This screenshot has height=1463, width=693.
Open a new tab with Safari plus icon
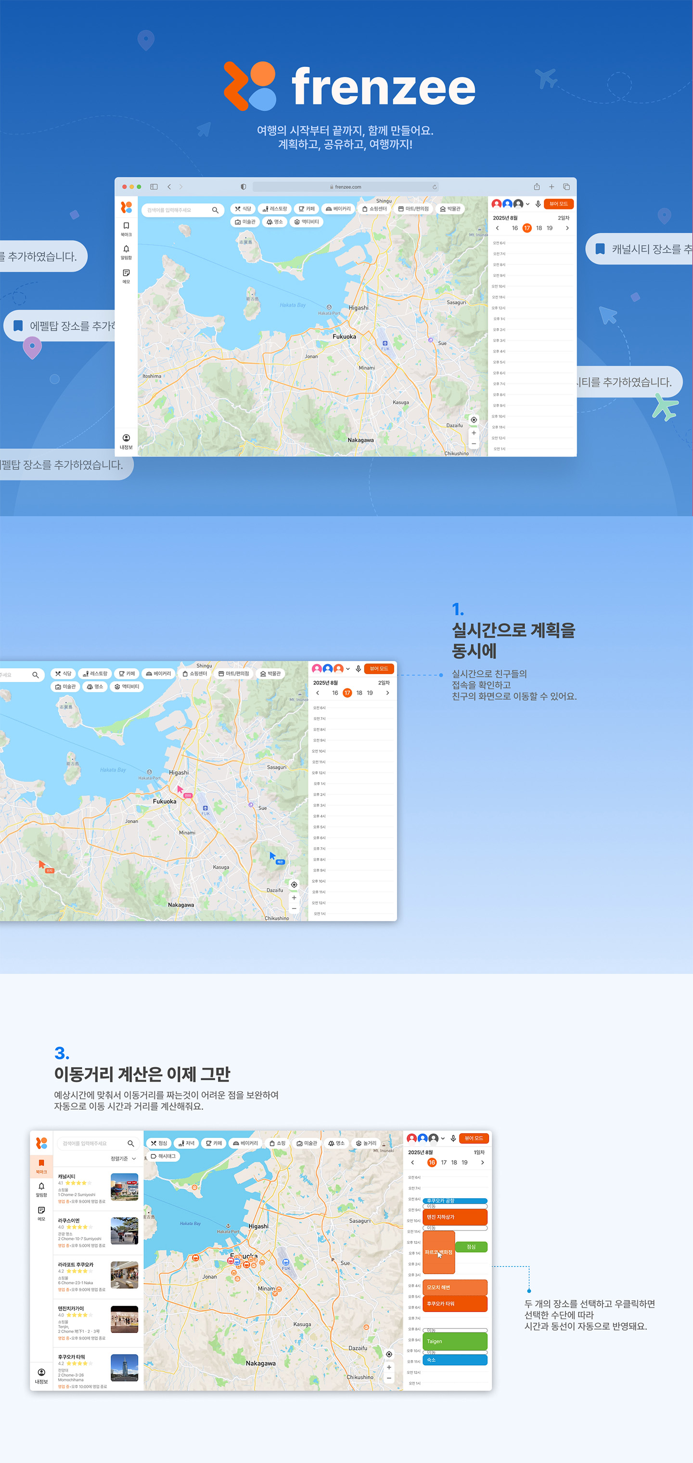pos(551,186)
